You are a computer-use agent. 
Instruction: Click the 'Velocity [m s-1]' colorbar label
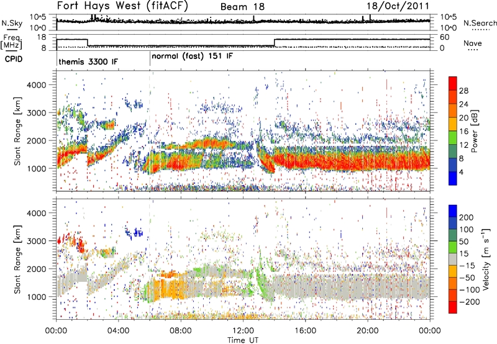coord(485,259)
